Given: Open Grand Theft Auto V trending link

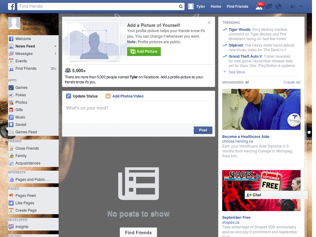Looking at the screenshot, I should [245, 56].
